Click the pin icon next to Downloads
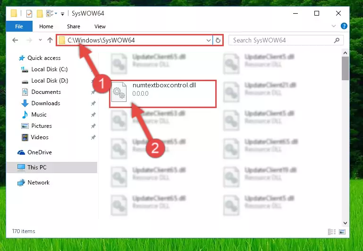This screenshot has width=363, height=251. tap(93, 103)
